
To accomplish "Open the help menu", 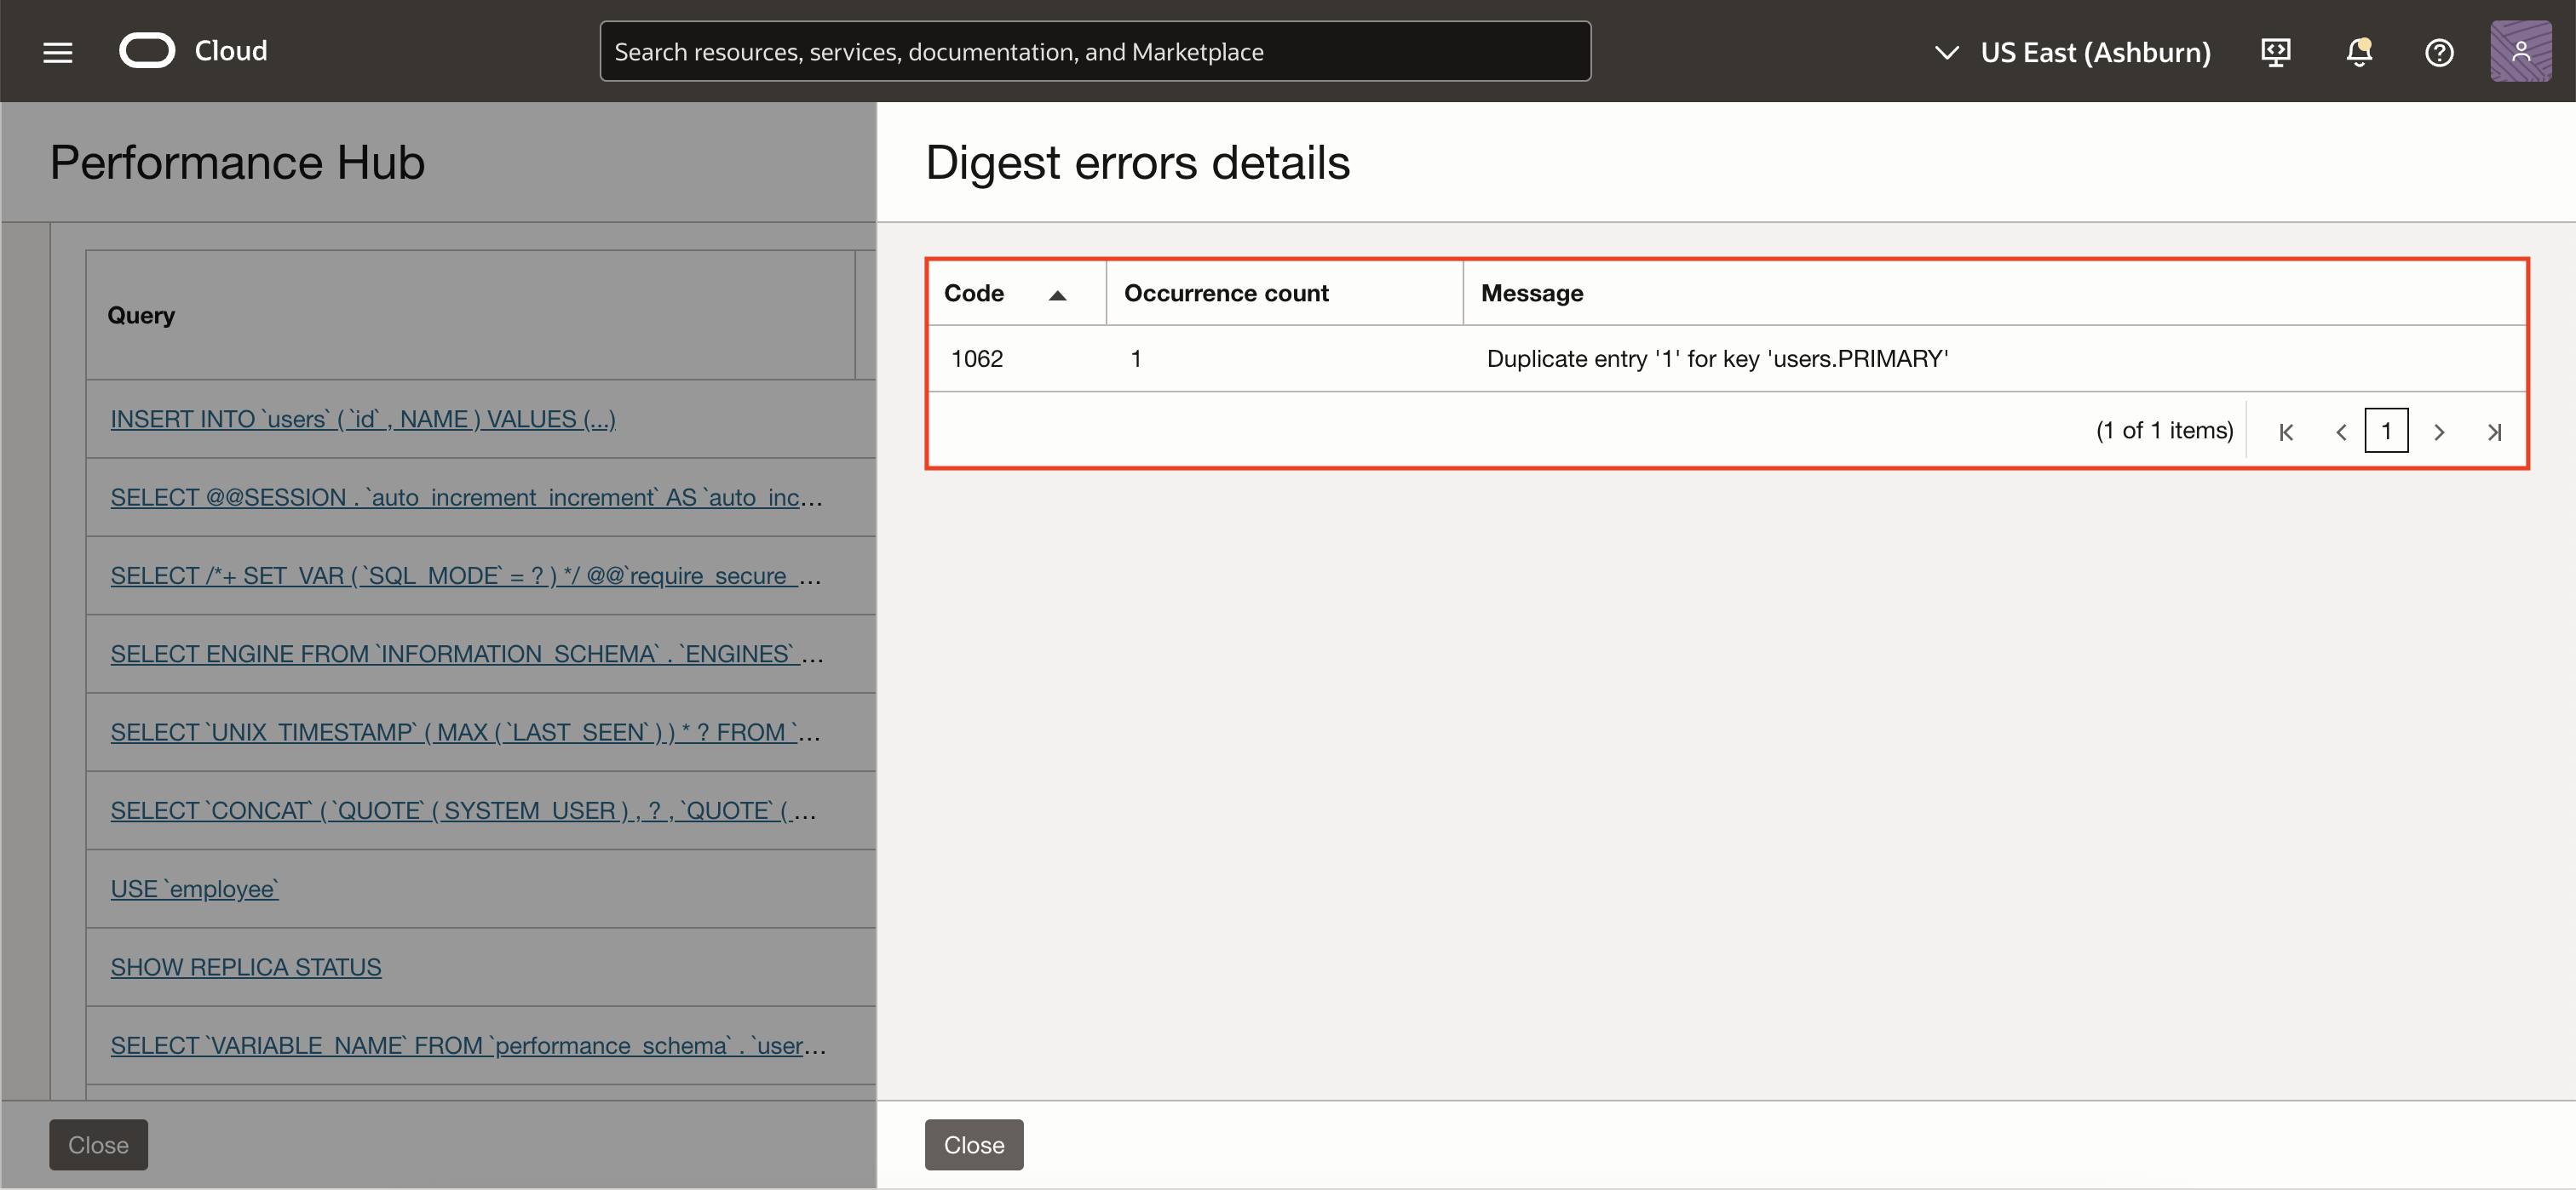I will tap(2438, 51).
